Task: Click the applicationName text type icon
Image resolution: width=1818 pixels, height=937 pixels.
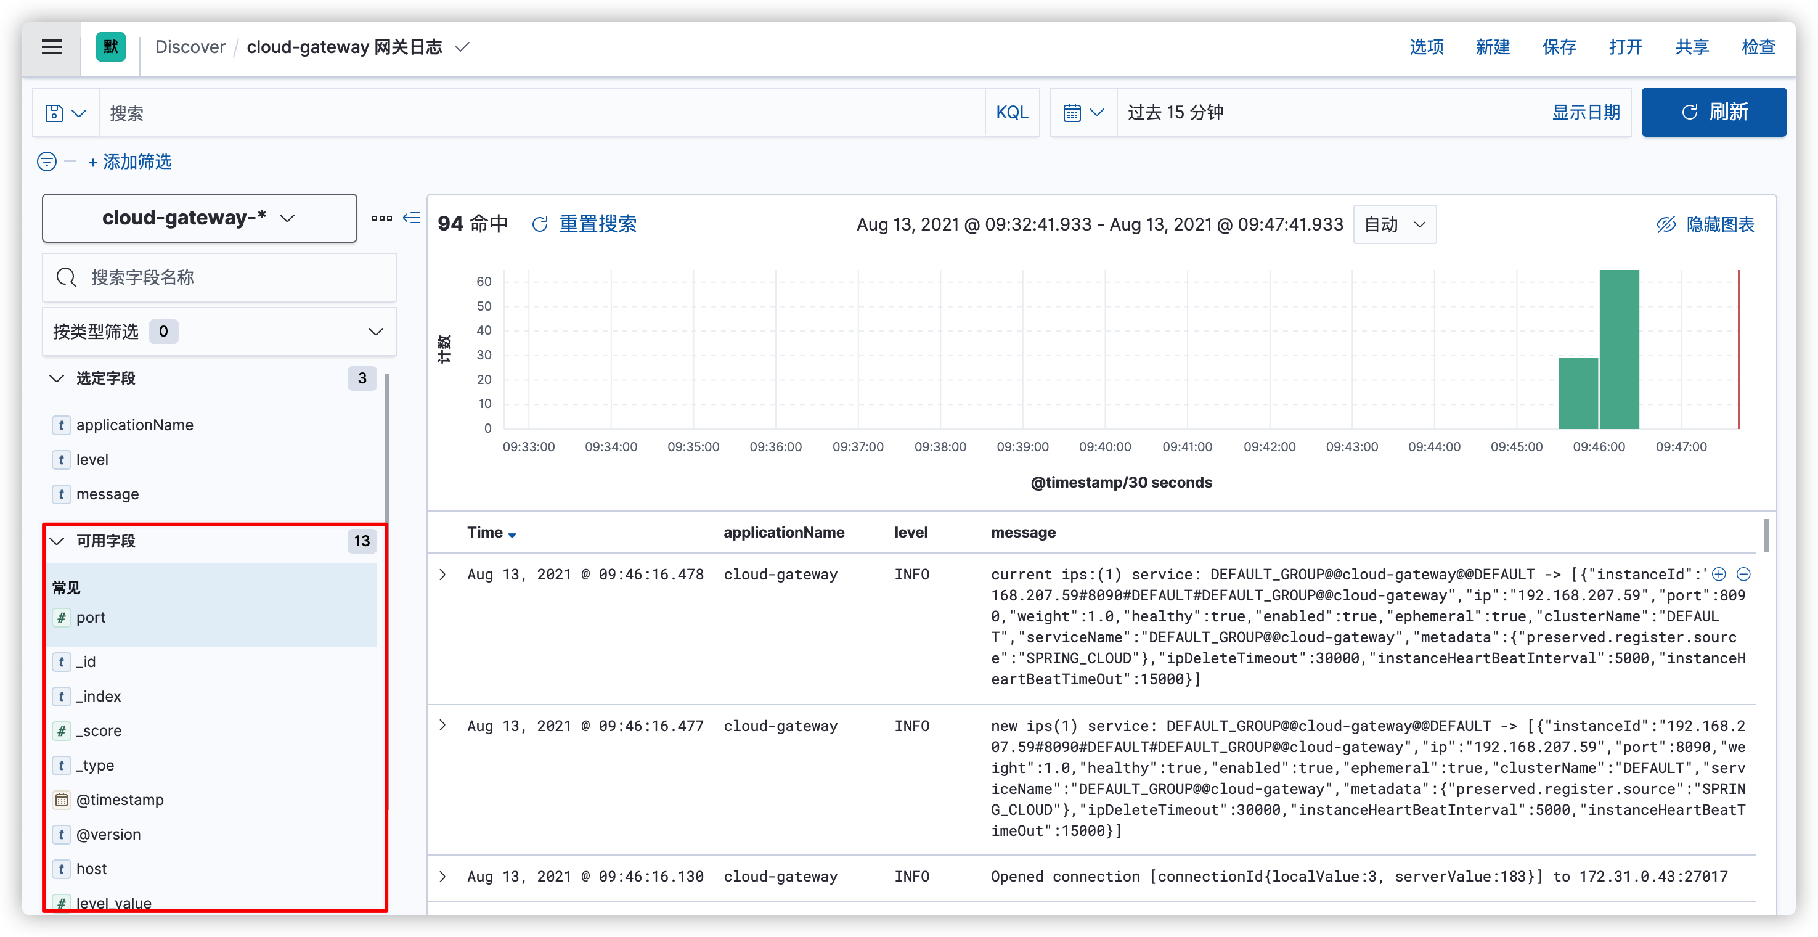Action: coord(62,426)
